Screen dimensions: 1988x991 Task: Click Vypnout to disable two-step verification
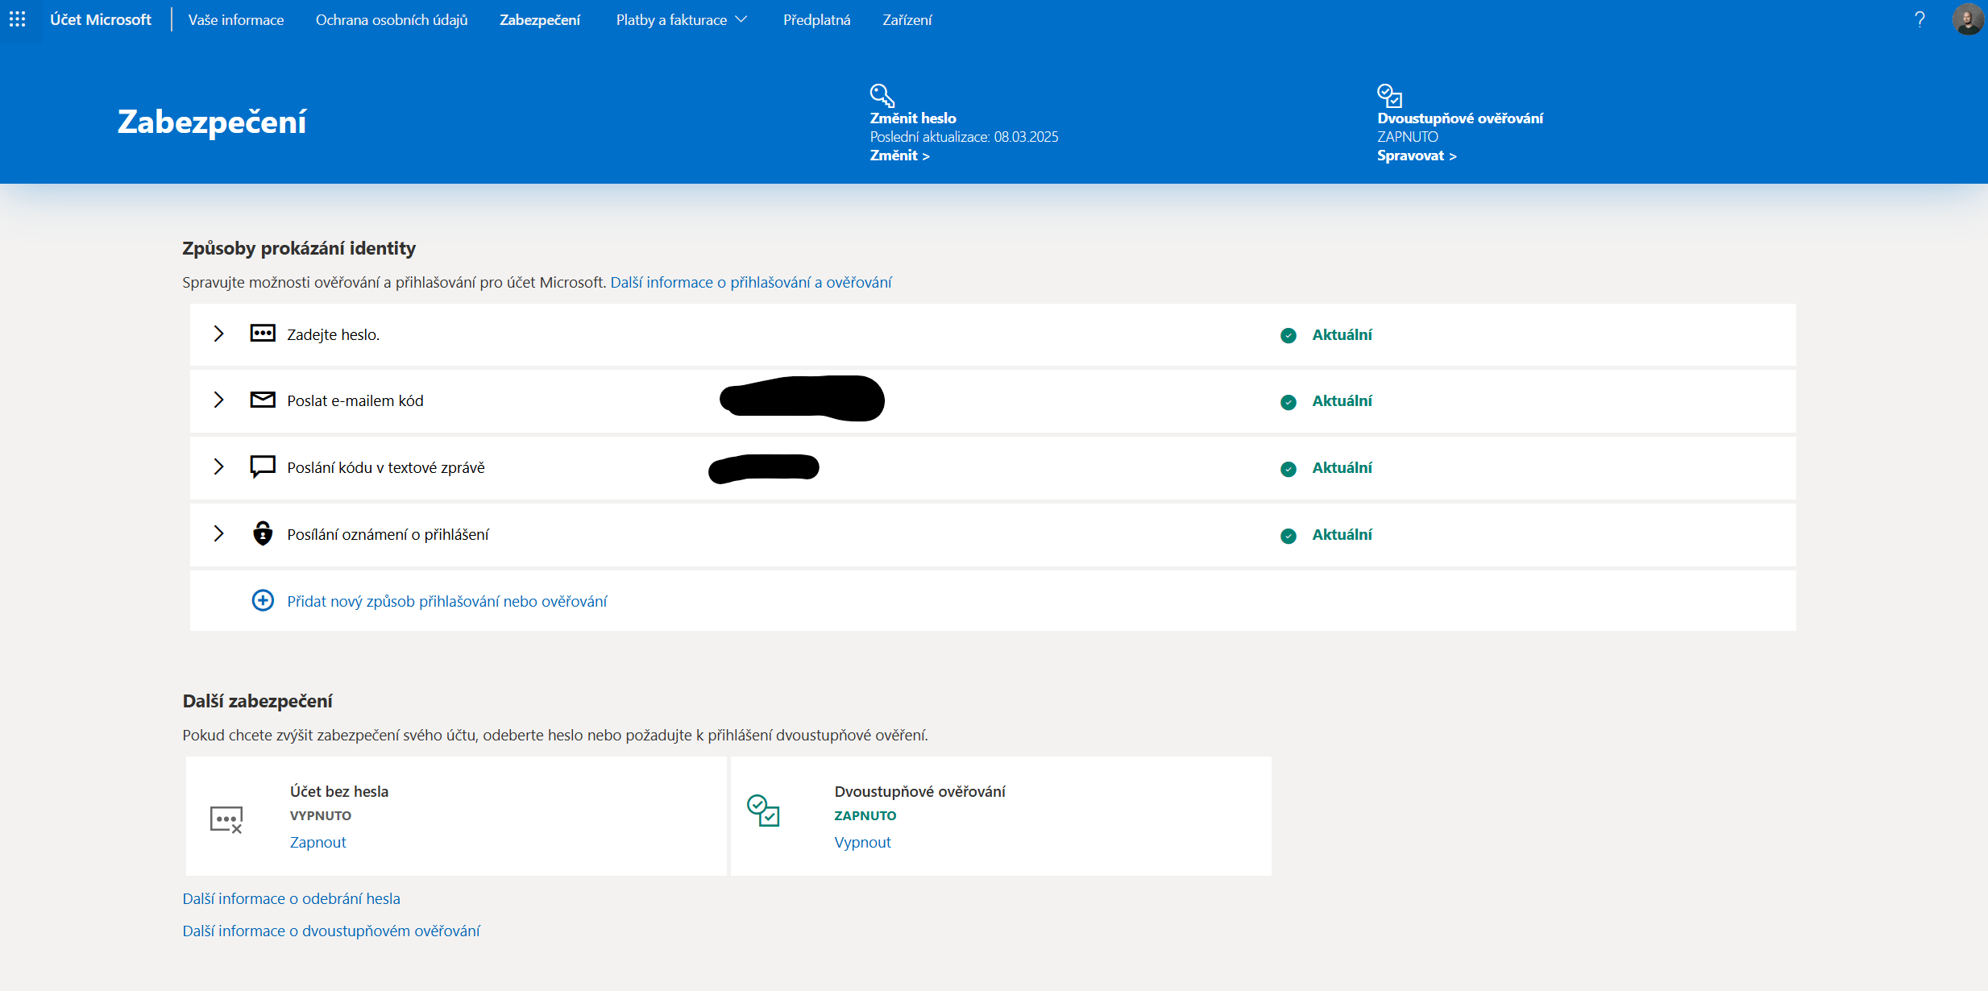coord(862,842)
